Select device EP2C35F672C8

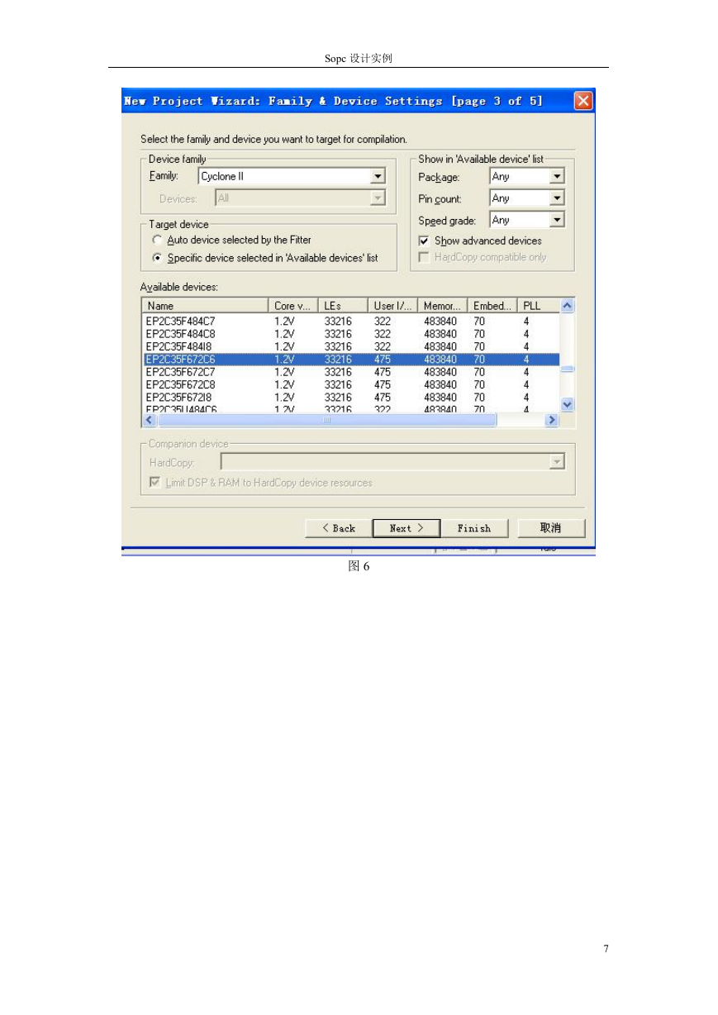pyautogui.click(x=350, y=384)
